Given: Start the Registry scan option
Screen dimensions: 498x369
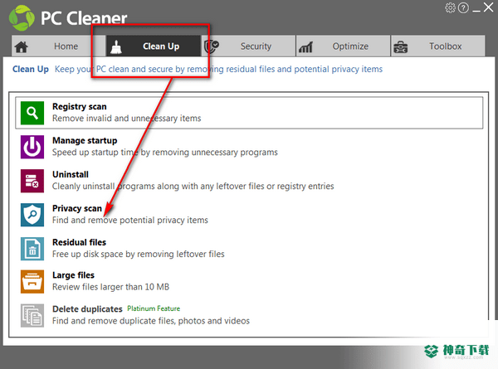Looking at the screenshot, I should pos(249,113).
